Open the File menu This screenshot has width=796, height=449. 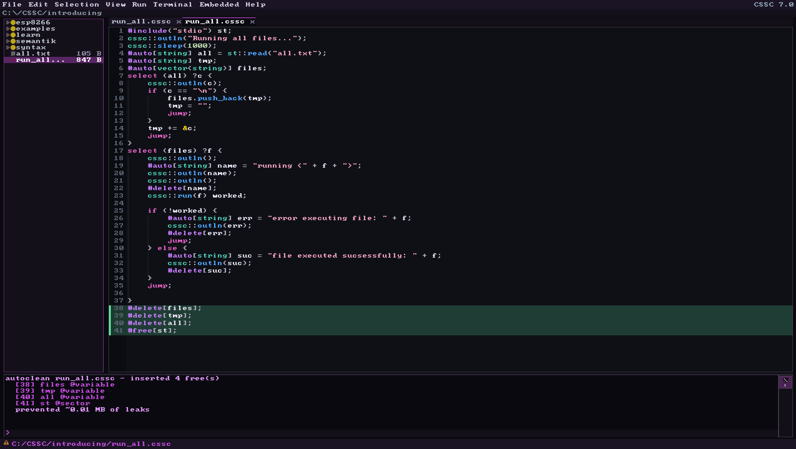click(12, 4)
